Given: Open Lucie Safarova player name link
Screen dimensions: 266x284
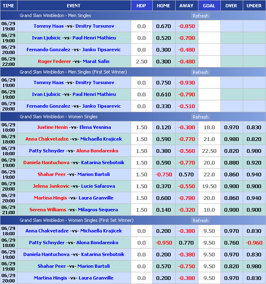Looking at the screenshot, I should click(98, 186).
